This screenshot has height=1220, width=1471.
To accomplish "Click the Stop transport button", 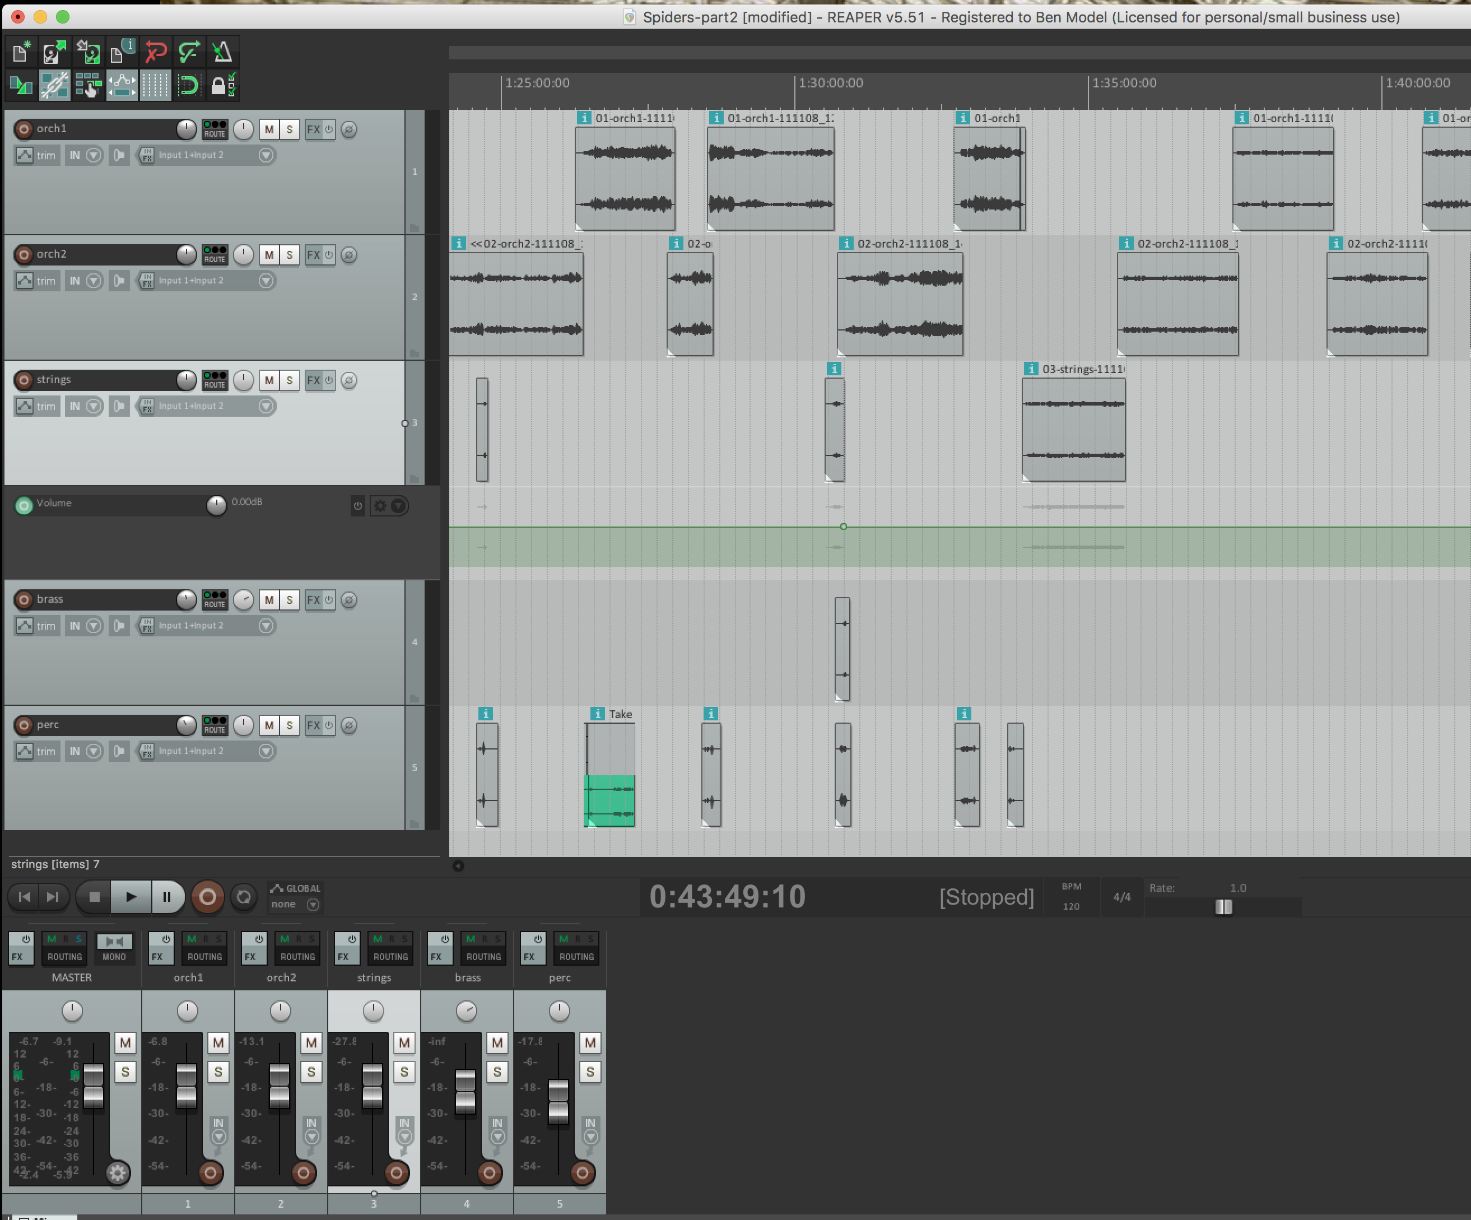I will 94,897.
